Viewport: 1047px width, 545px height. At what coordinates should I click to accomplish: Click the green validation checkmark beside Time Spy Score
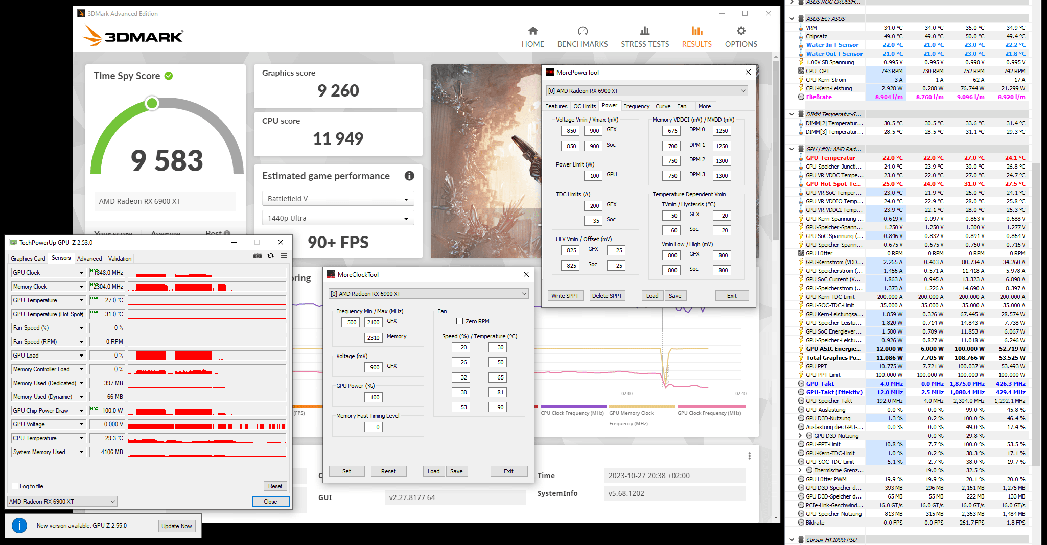169,76
